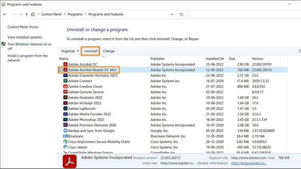Screen dimensions: 301x169
Task: Expand the address bar history dropdown
Action: pos(172,14)
